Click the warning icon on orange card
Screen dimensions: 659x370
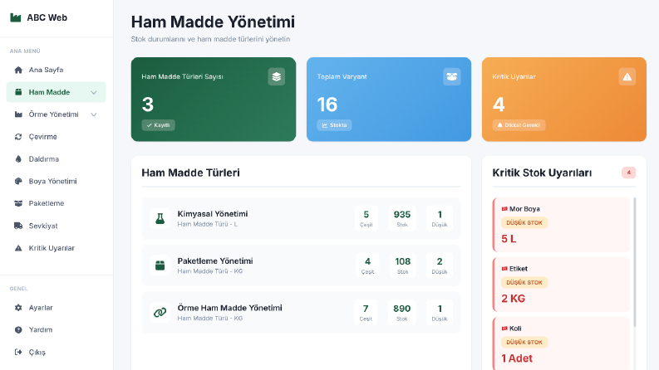(x=627, y=77)
